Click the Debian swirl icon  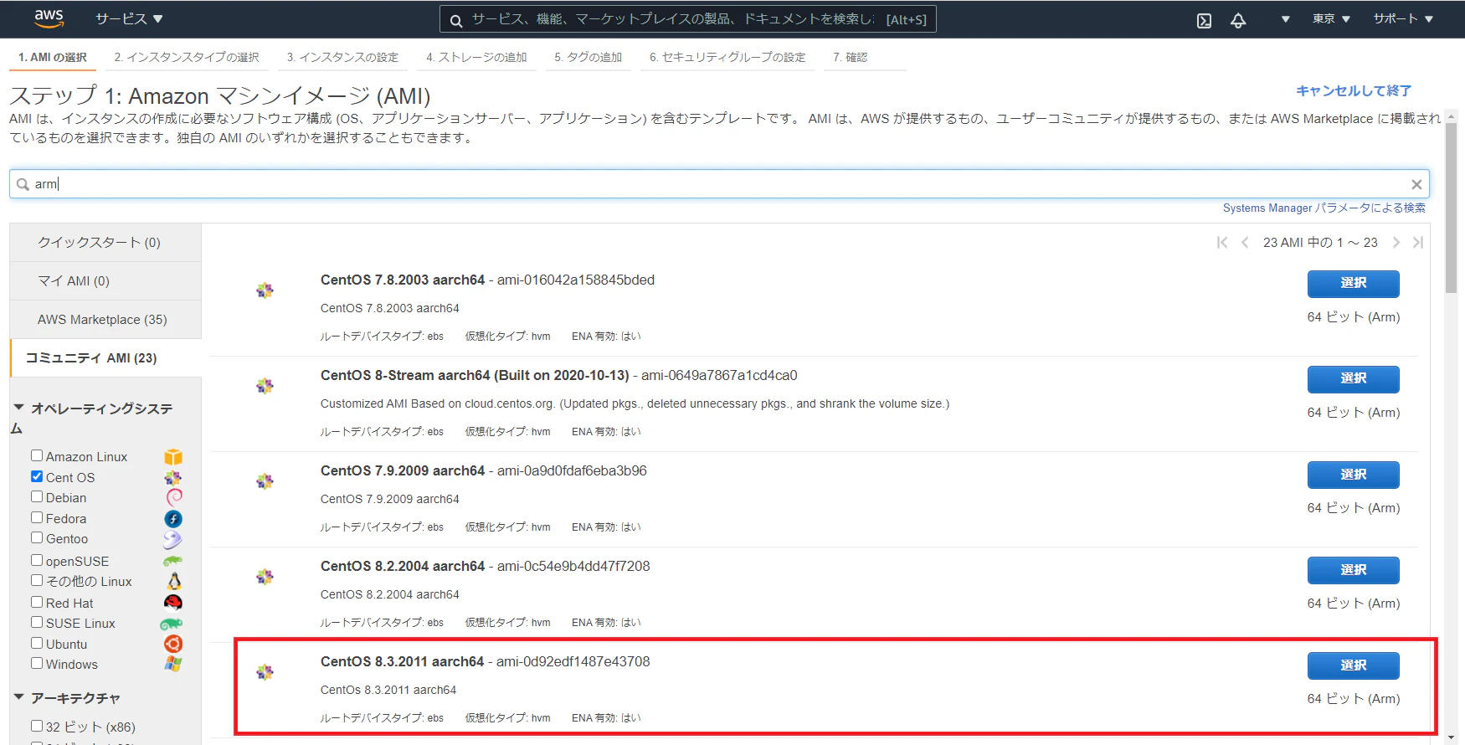click(x=173, y=498)
